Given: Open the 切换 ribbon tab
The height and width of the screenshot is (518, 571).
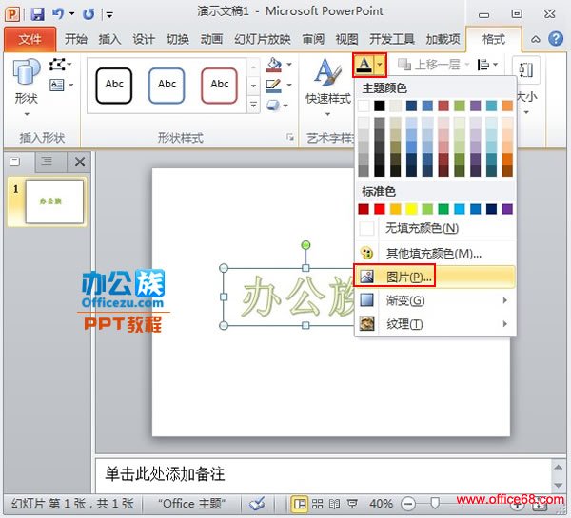Looking at the screenshot, I should [x=178, y=39].
